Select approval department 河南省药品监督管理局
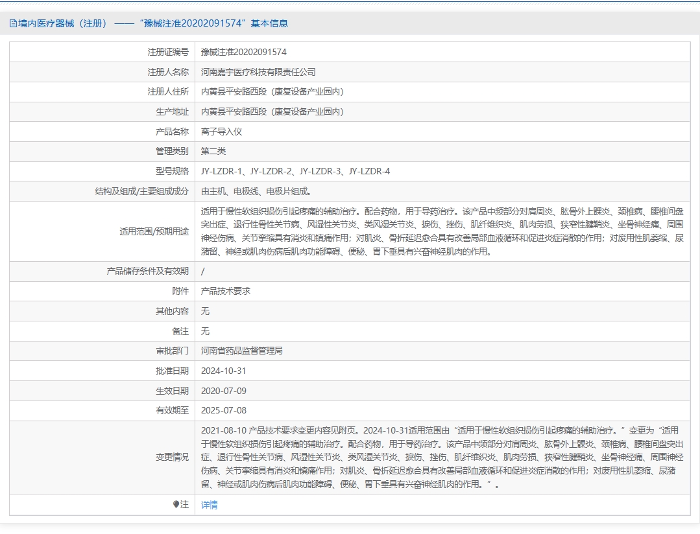The width and height of the screenshot is (700, 534). point(241,351)
